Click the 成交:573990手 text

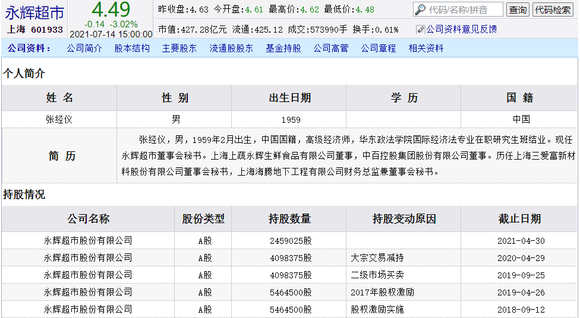click(x=317, y=30)
